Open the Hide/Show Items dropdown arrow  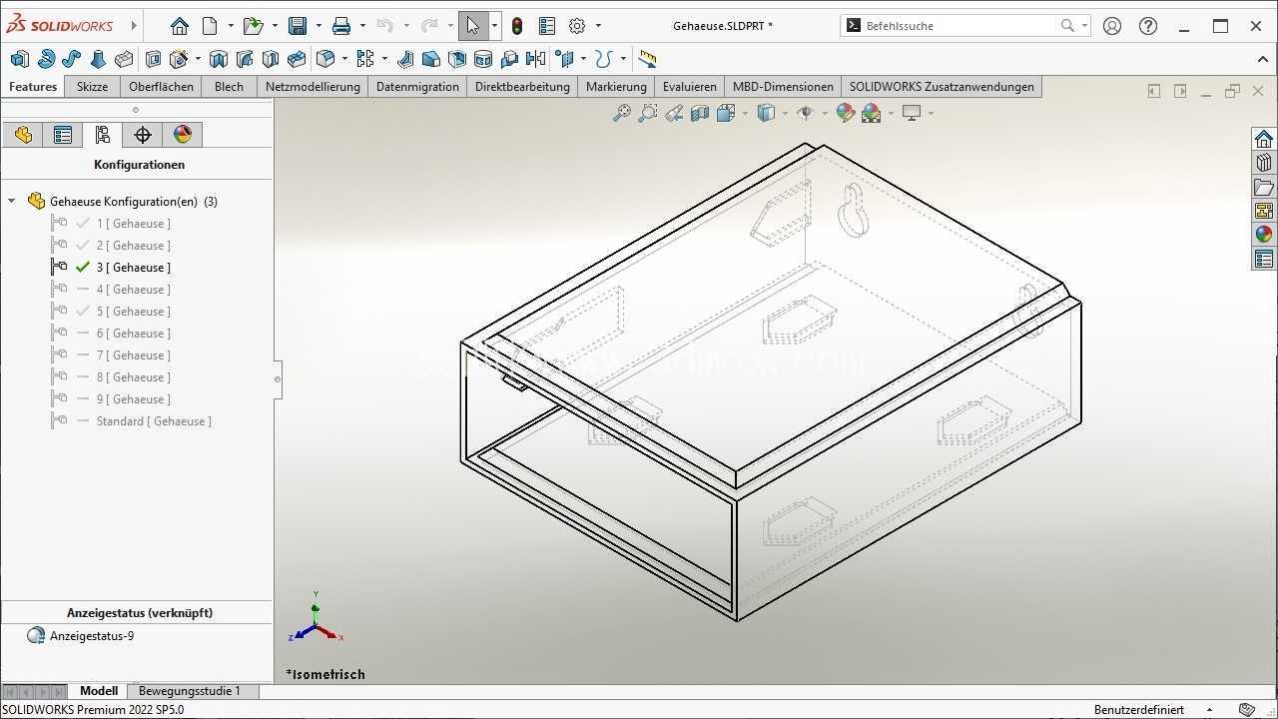pyautogui.click(x=825, y=113)
